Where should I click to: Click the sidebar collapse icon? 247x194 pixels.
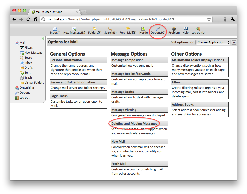pyautogui.click(x=43, y=38)
